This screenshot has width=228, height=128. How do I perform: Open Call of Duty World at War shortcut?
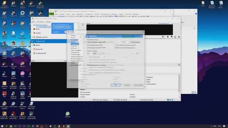tap(31, 116)
